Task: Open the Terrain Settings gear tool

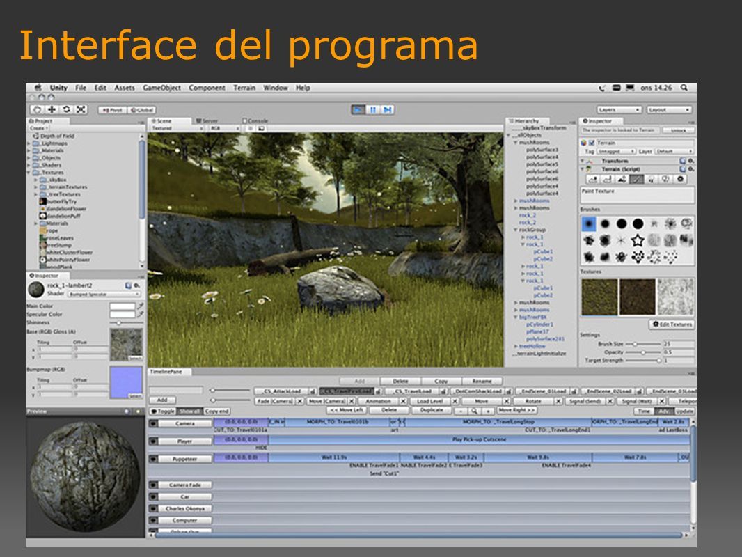Action: point(681,180)
